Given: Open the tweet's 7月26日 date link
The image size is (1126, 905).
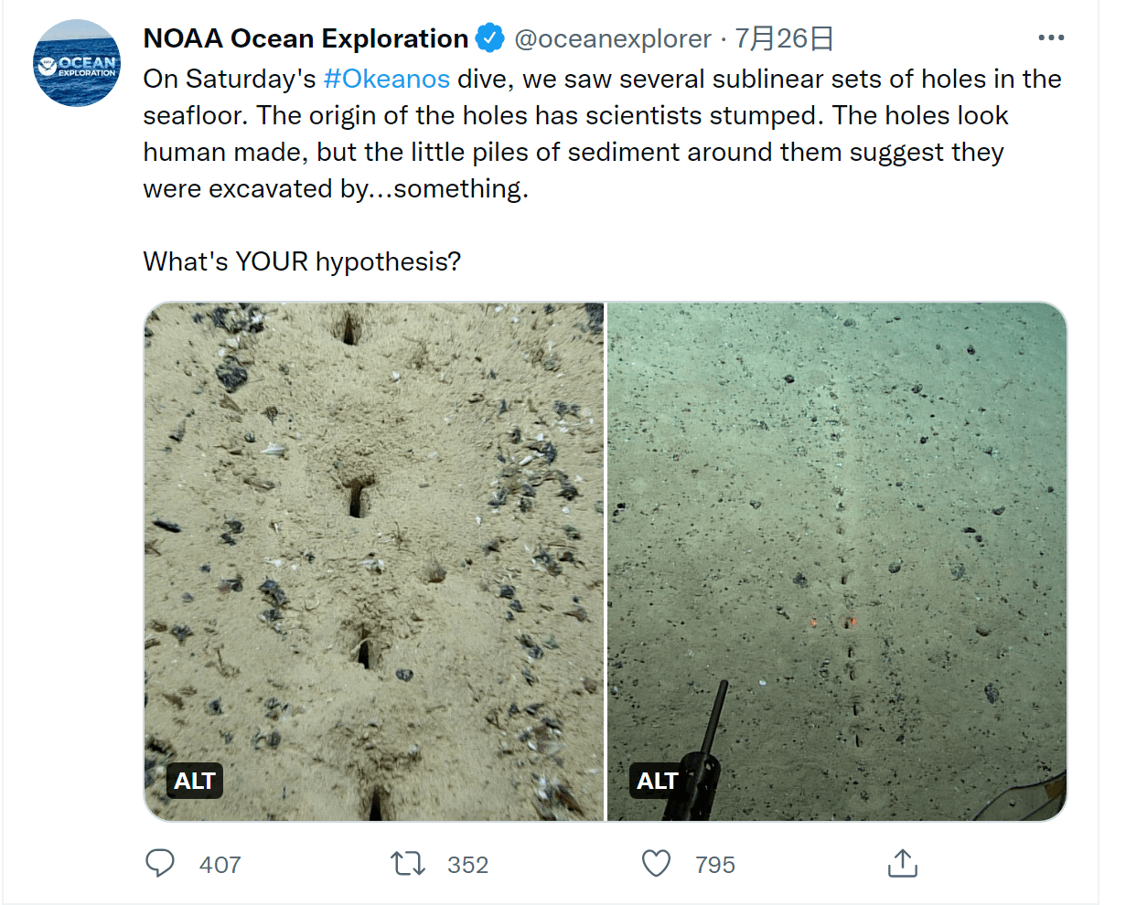Looking at the screenshot, I should [x=784, y=38].
